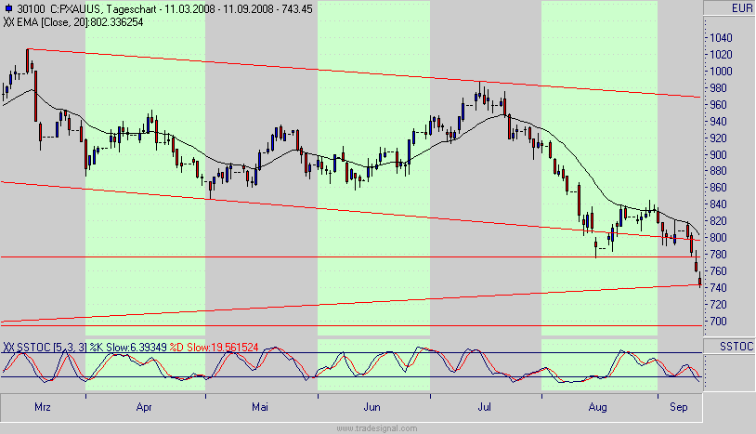Click the 960 price axis label

click(x=718, y=105)
